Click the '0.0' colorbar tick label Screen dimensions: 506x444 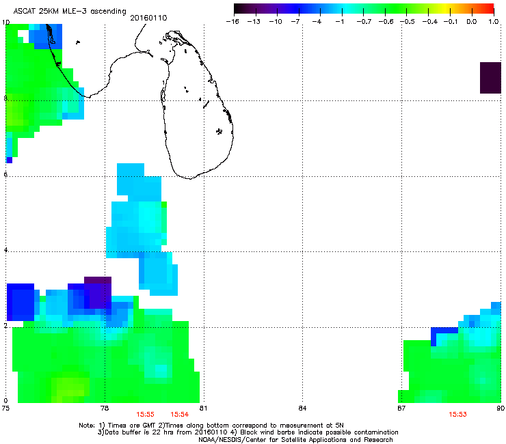[472, 22]
